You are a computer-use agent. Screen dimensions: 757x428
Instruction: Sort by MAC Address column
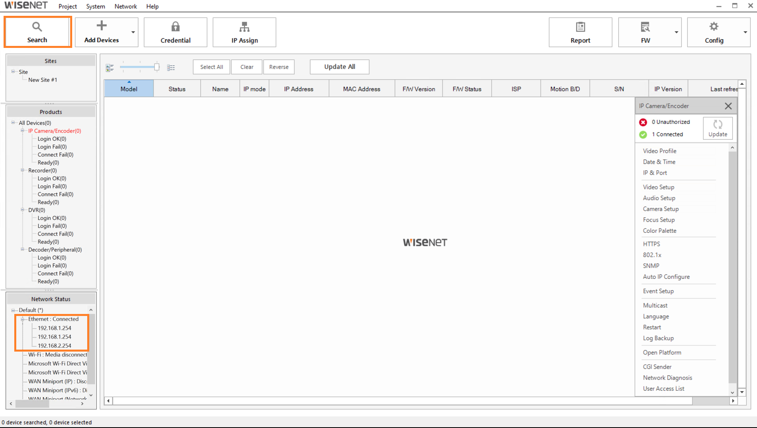tap(362, 89)
